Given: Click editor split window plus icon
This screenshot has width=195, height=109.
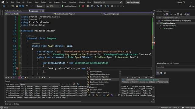Looking at the screenshot, I should click(153, 14).
